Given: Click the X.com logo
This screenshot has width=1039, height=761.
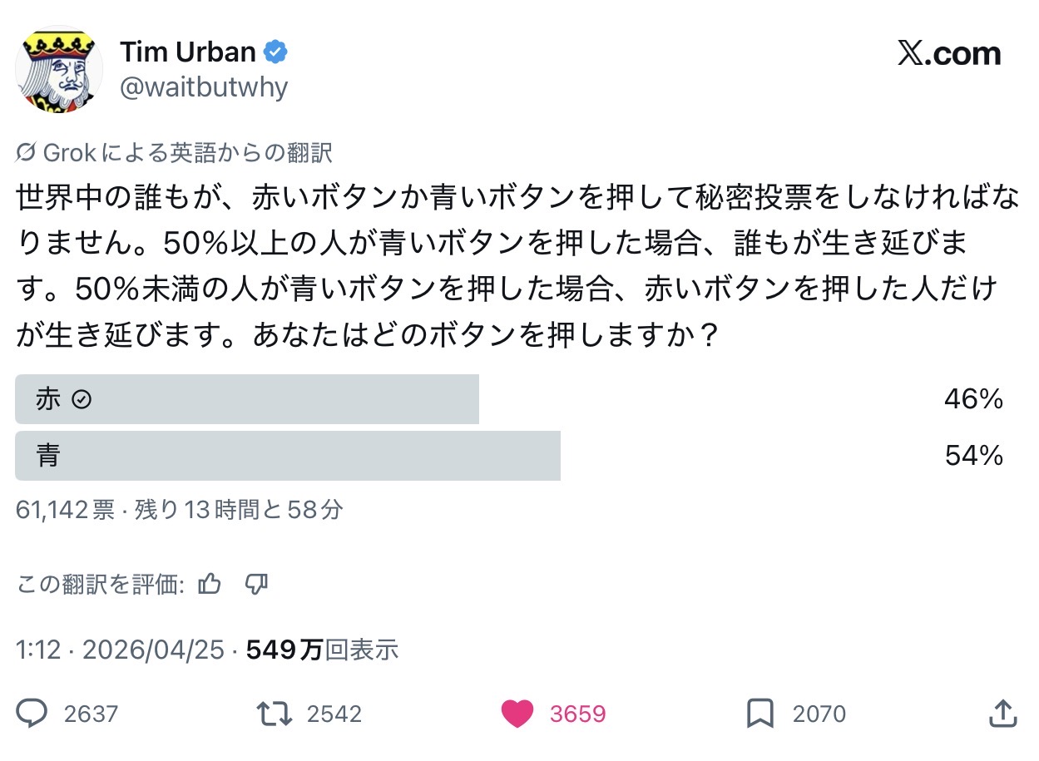Looking at the screenshot, I should [x=949, y=54].
